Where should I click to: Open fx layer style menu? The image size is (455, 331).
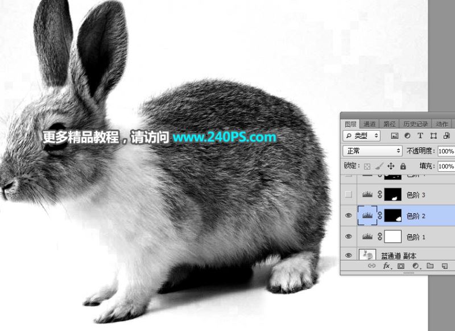(x=387, y=266)
